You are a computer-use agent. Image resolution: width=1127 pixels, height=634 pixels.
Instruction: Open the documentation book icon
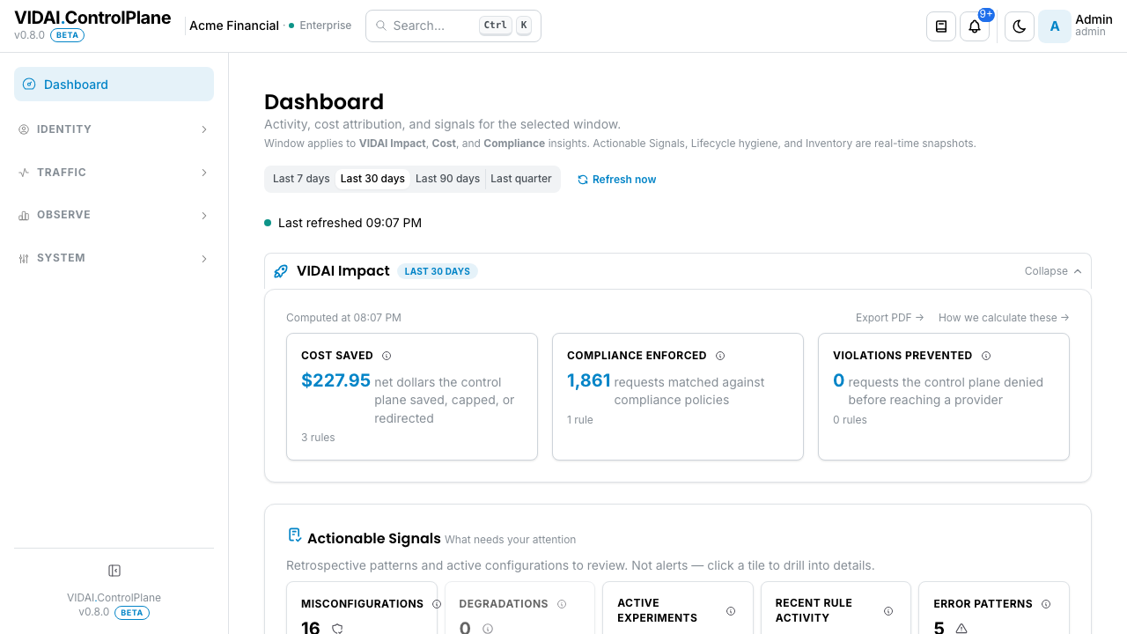coord(941,26)
